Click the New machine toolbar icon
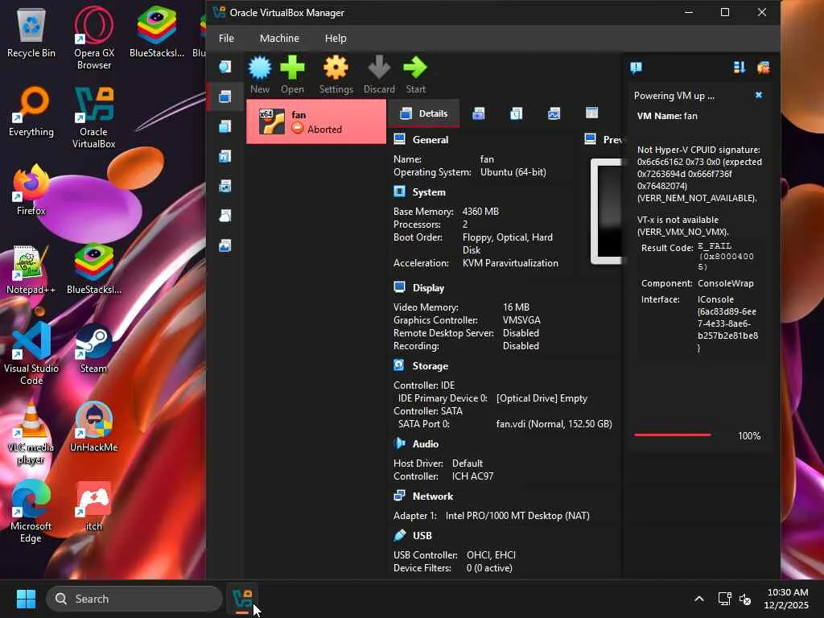The height and width of the screenshot is (618, 824). click(260, 68)
